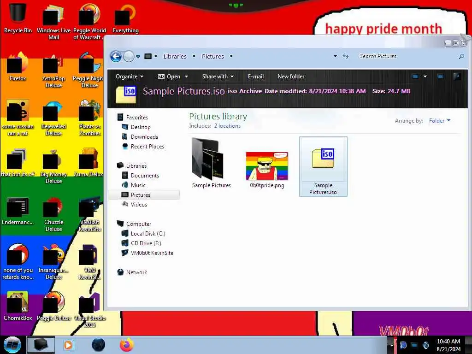Click the search magnifier icon

[x=461, y=56]
